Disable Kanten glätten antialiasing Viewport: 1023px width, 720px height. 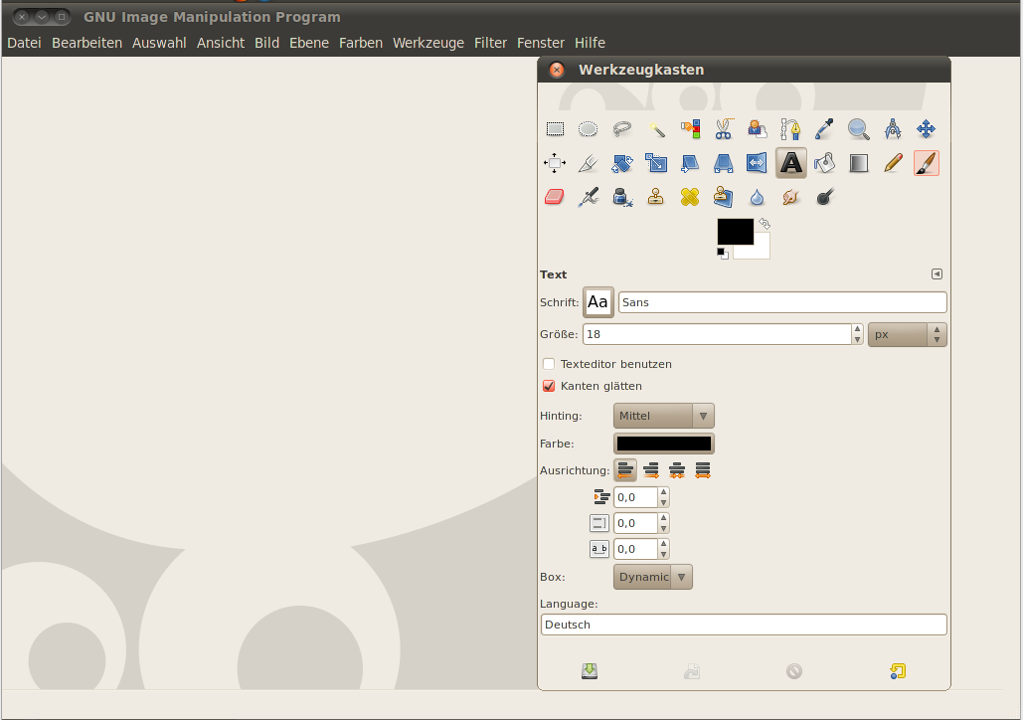coord(549,386)
